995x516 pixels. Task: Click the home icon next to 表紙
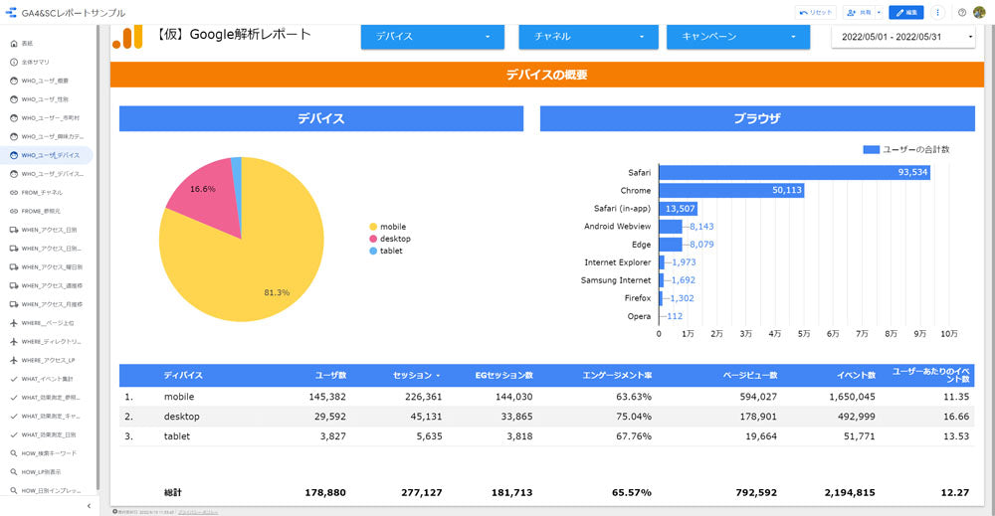[x=13, y=44]
